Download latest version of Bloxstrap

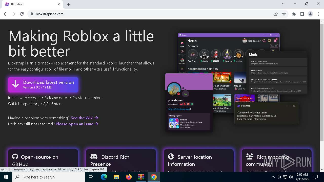tap(43, 85)
